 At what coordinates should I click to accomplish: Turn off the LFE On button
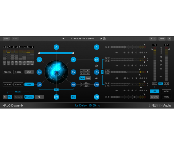coord(73,97)
